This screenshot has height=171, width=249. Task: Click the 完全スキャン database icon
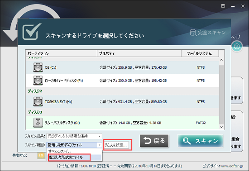(193, 33)
